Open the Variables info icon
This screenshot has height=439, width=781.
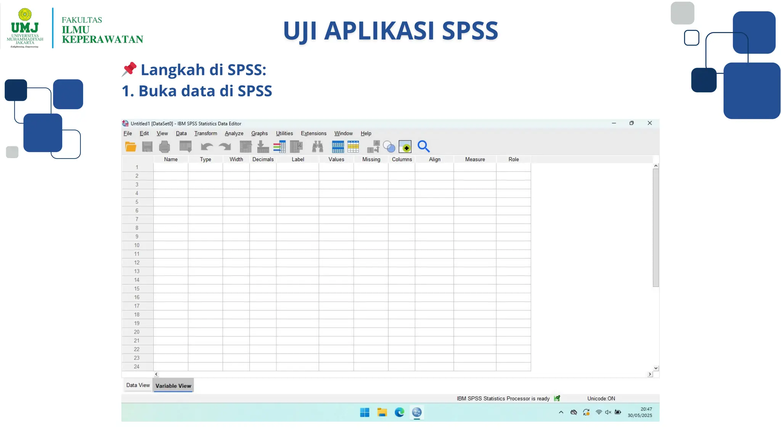[x=280, y=146]
